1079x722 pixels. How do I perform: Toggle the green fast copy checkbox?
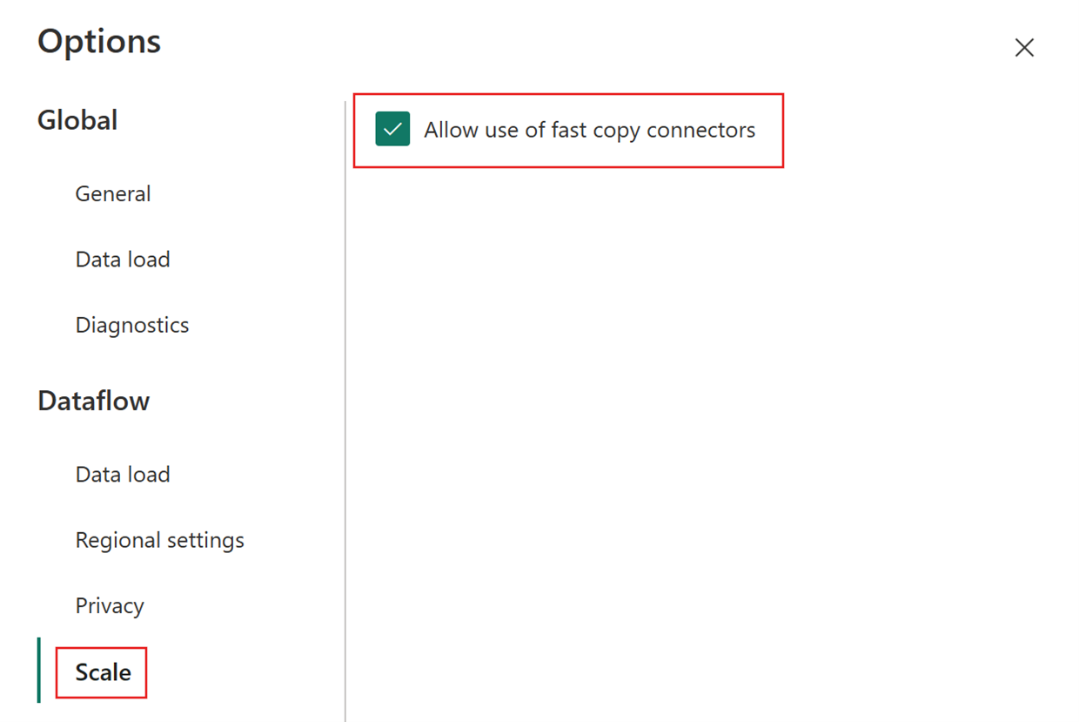[392, 130]
